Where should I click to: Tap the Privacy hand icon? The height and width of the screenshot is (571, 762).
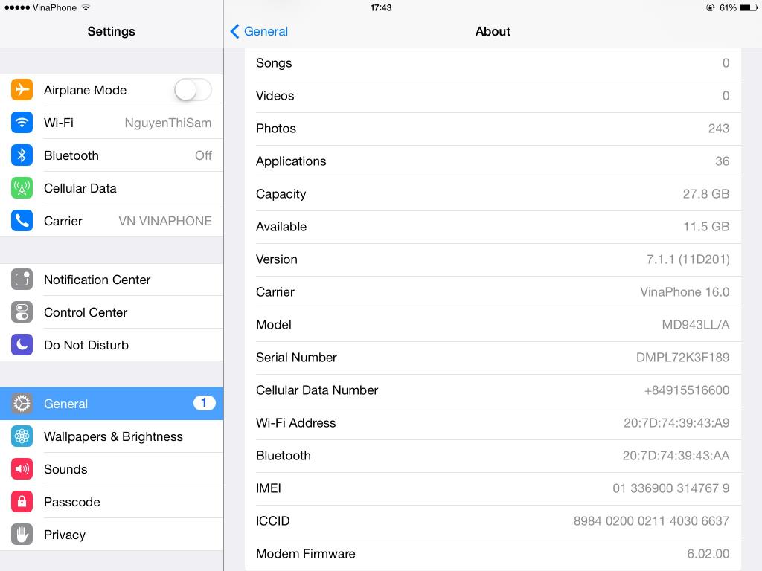coord(22,535)
